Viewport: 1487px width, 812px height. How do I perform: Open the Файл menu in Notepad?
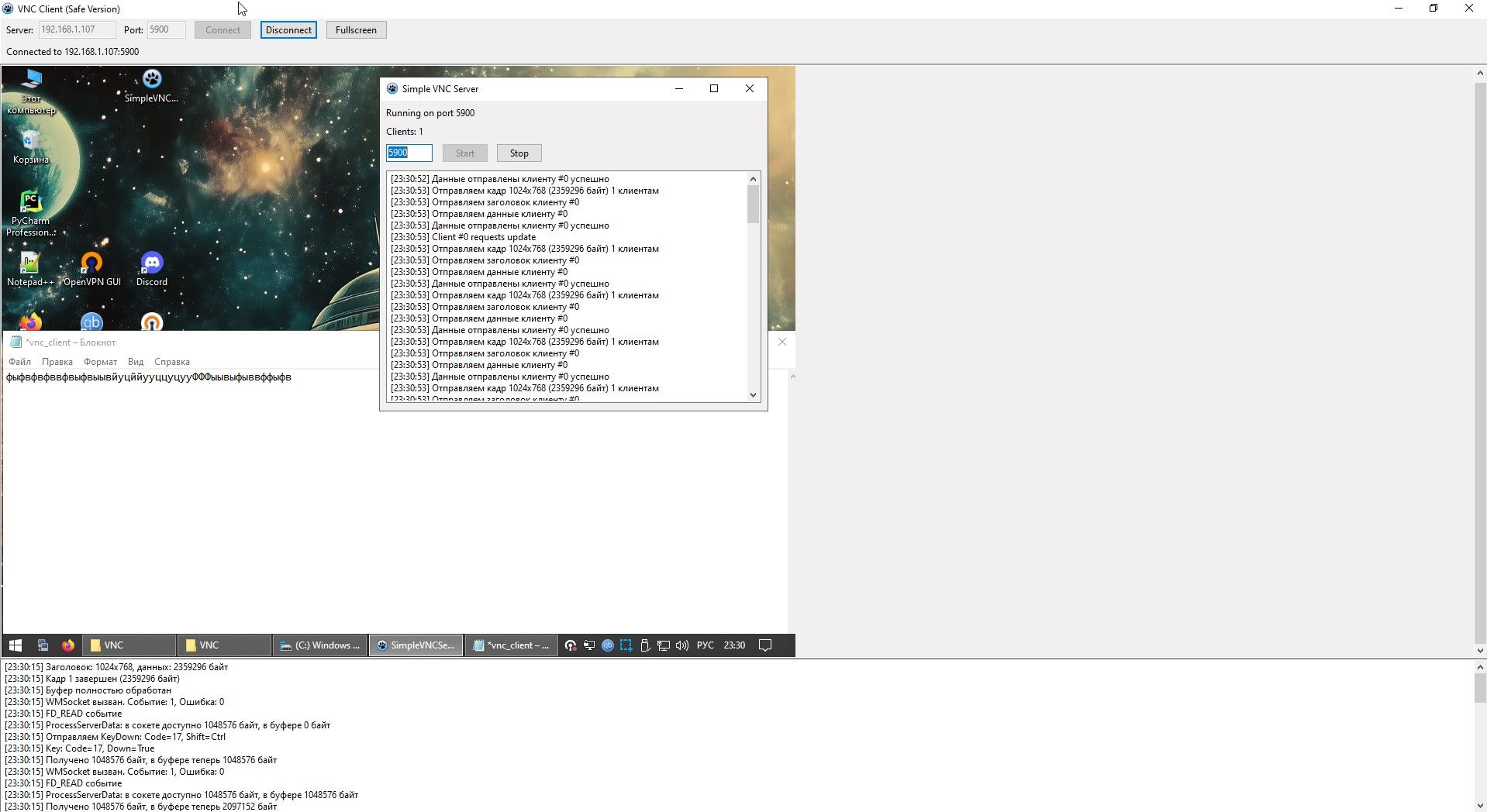coord(20,362)
